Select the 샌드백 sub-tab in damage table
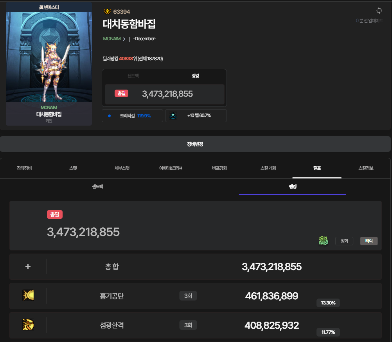Screen dimensions: 392x342 (97, 187)
